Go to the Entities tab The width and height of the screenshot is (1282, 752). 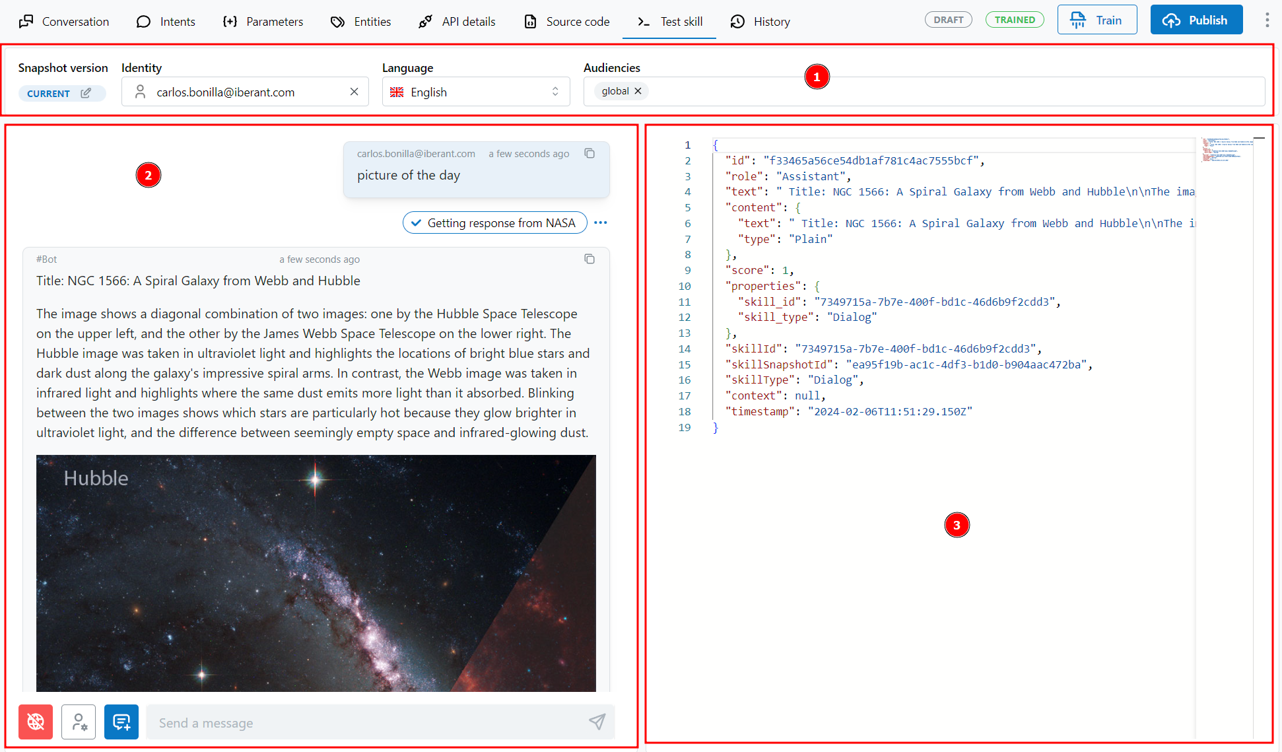[360, 21]
